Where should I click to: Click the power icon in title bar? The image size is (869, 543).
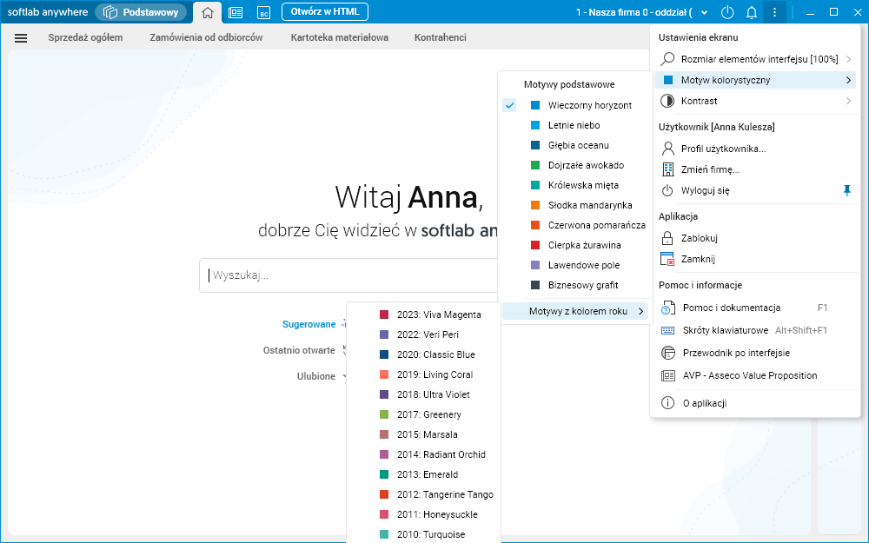(x=727, y=12)
